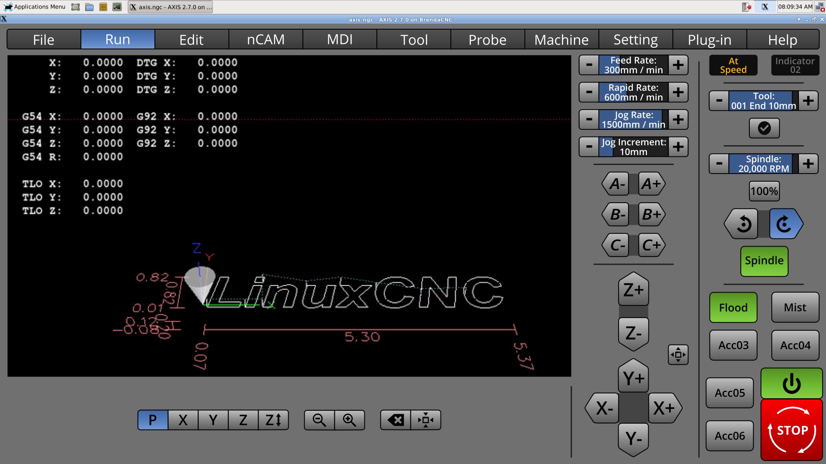Viewport: 826px width, 464px height.
Task: Open the nCAM menu
Action: 265,40
